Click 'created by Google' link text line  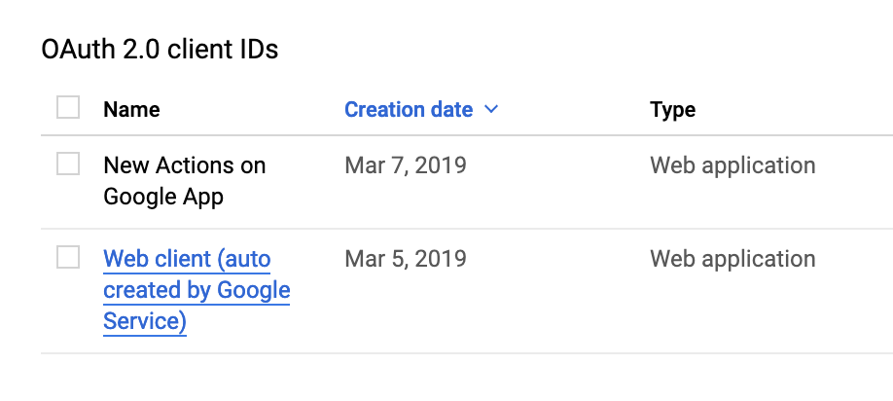196,290
